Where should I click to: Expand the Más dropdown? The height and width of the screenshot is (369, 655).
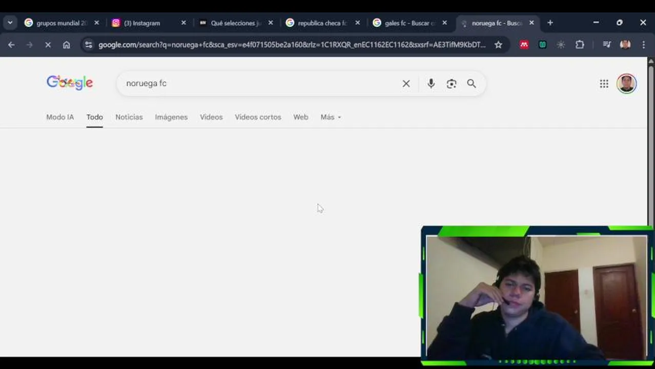331,117
